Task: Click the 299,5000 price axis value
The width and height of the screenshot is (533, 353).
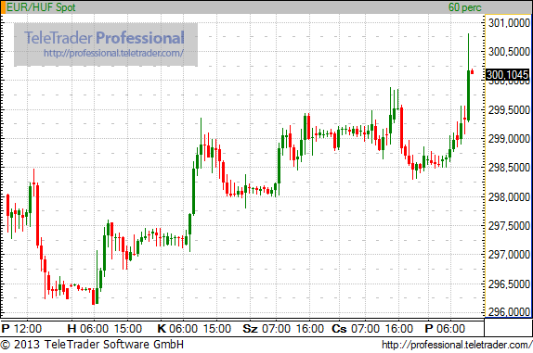Action: [x=509, y=110]
